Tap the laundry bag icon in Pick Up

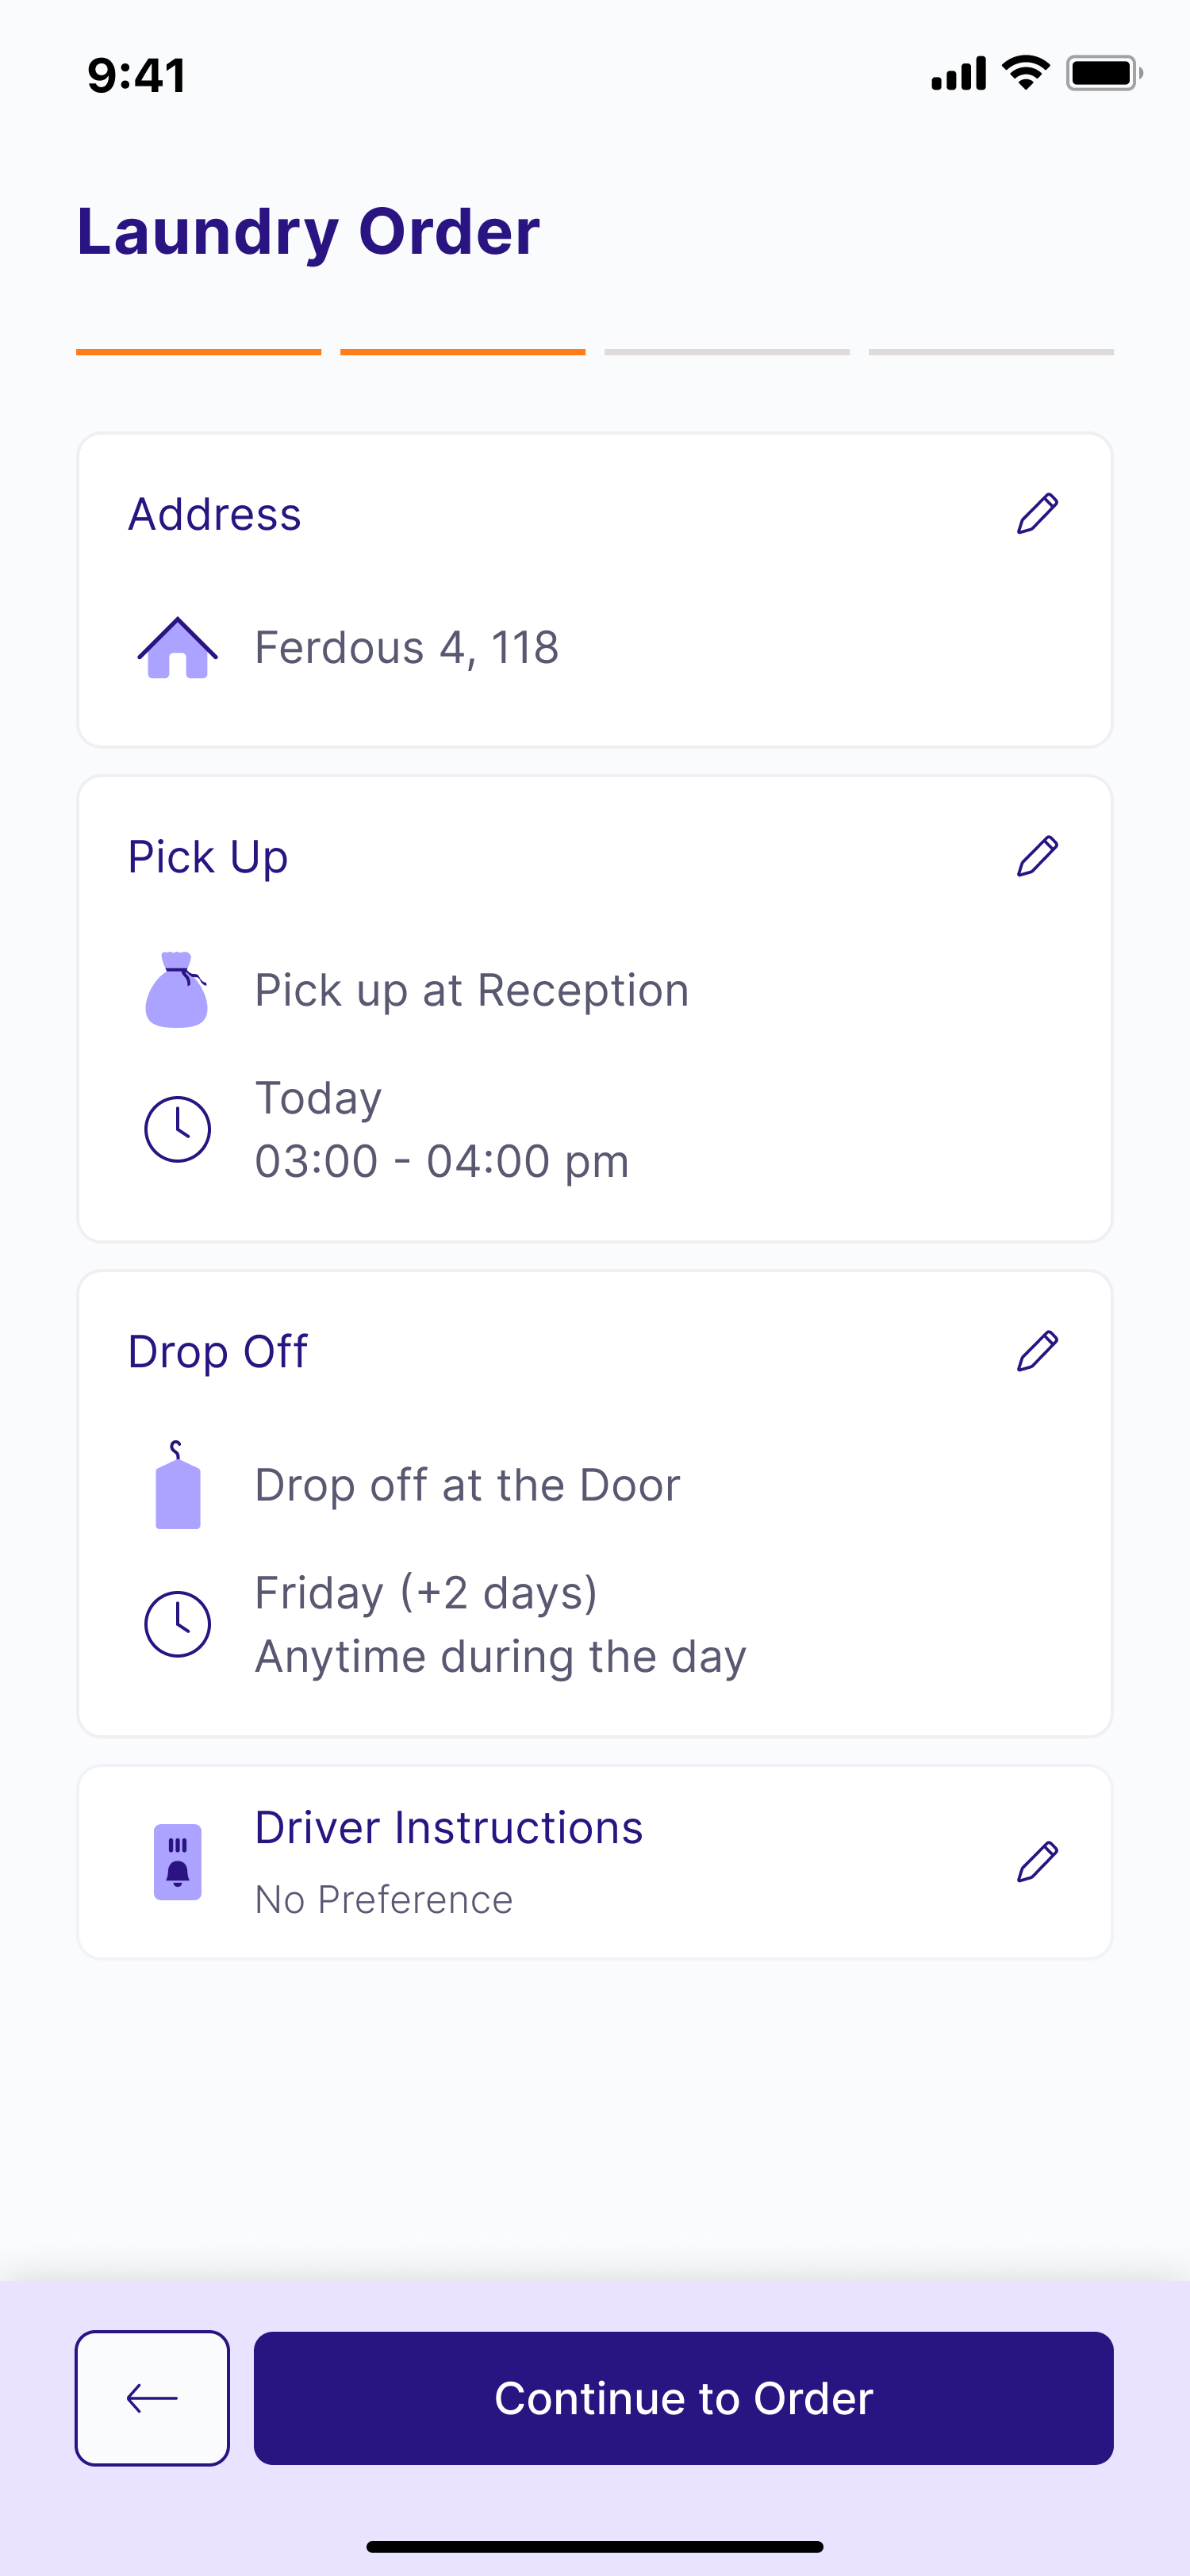(x=177, y=990)
